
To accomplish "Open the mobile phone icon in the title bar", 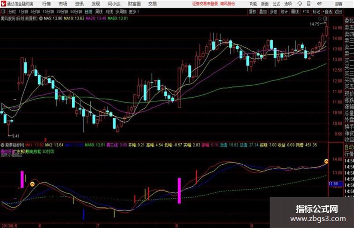I will click(x=309, y=4).
